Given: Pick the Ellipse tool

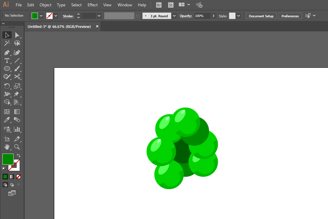Looking at the screenshot, I should click(7, 68).
